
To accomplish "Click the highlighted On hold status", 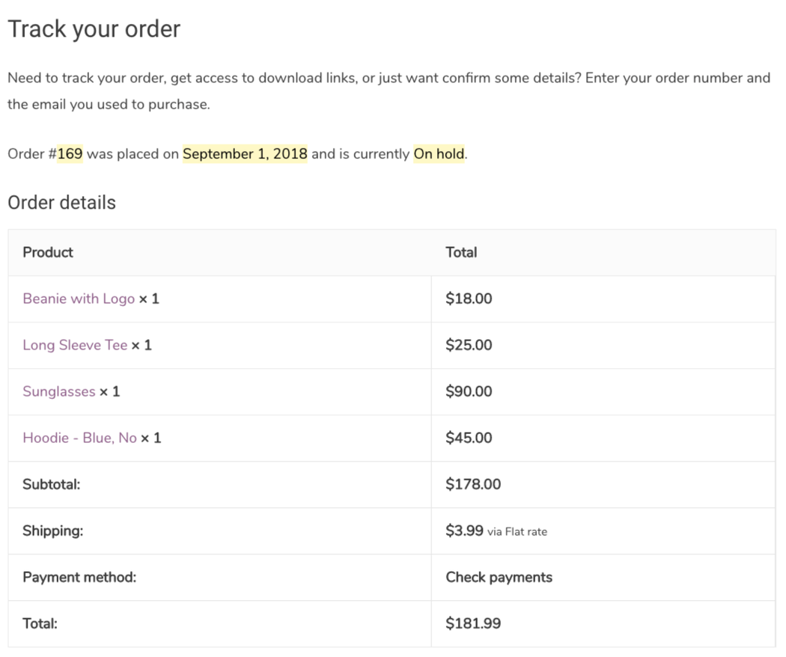I will [x=439, y=154].
